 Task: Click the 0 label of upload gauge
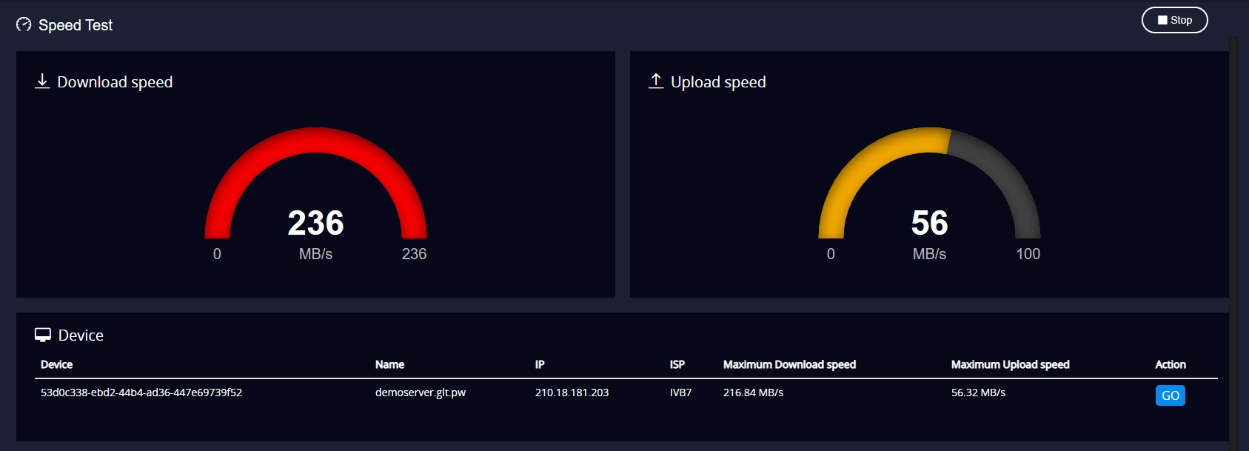pos(831,254)
